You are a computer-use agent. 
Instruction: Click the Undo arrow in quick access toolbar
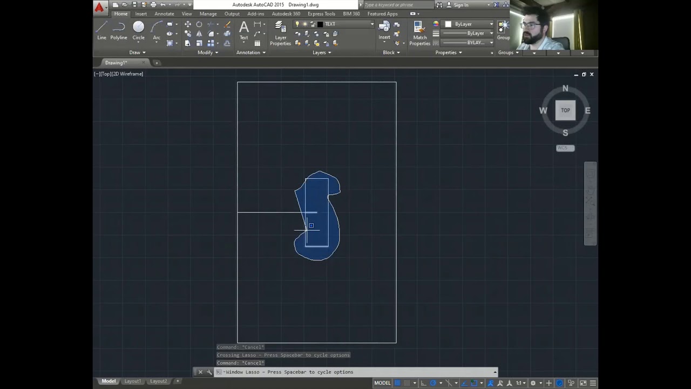tap(162, 5)
